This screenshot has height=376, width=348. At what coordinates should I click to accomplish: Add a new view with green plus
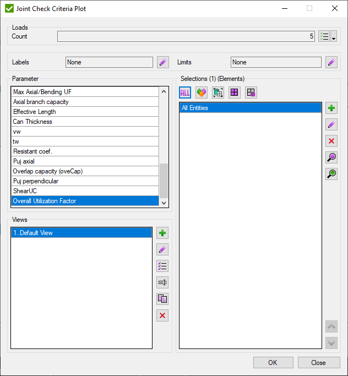[162, 233]
